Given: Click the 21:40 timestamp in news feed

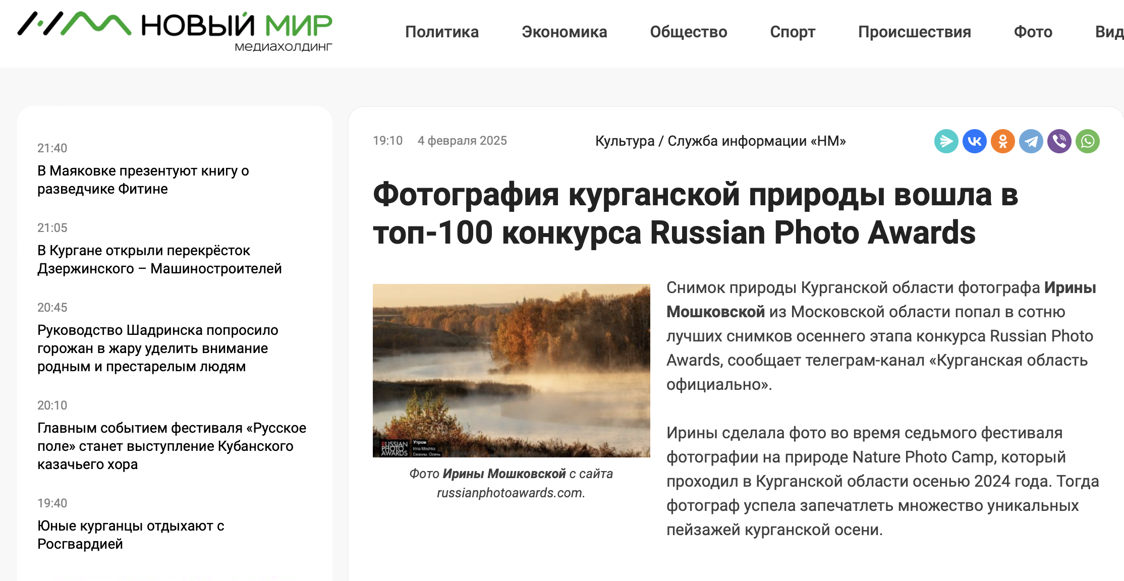Looking at the screenshot, I should coord(52,148).
